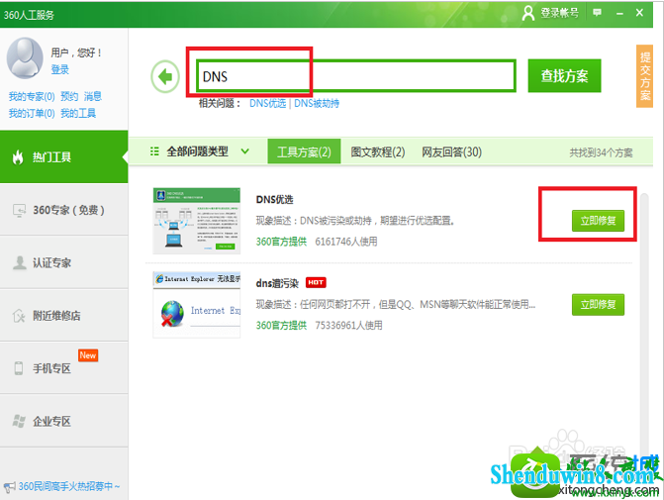Screen dimensions: 664x500
Task: Click the monitor icon beside 360专家
Action: (19, 210)
